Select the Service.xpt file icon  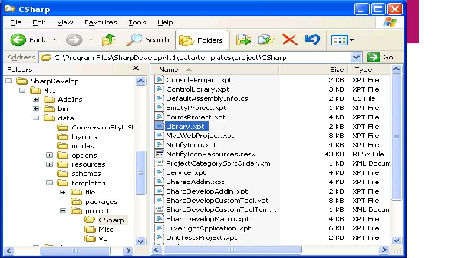click(x=159, y=172)
